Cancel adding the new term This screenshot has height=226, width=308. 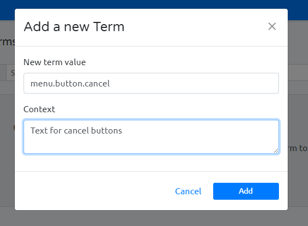point(188,192)
